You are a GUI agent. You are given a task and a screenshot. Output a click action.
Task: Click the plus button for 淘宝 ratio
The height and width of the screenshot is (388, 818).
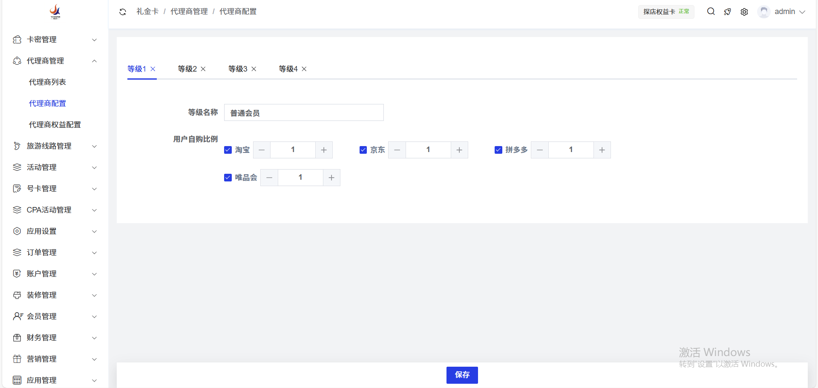(324, 150)
